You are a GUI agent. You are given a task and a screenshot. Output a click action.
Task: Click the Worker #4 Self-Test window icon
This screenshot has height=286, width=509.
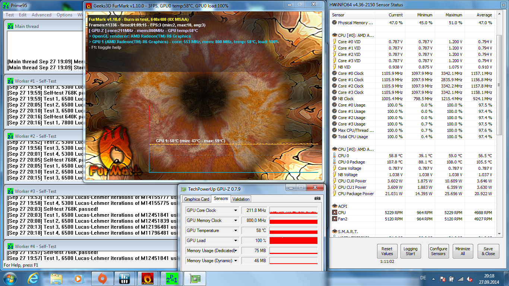coord(10,246)
